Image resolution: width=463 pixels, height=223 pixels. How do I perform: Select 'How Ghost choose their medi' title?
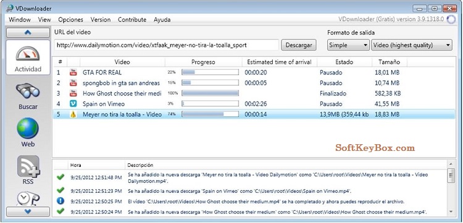(x=122, y=94)
